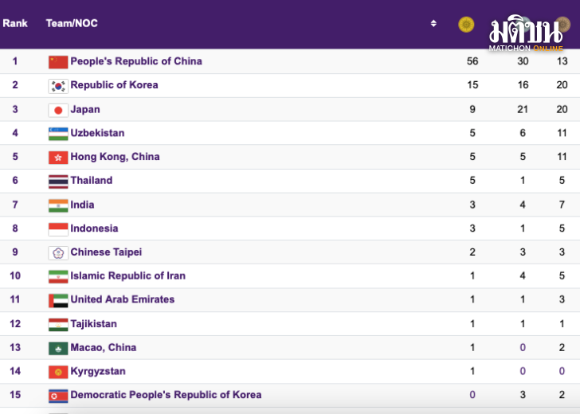This screenshot has width=580, height=414.
Task: Click the Rank column header
Action: pos(15,23)
